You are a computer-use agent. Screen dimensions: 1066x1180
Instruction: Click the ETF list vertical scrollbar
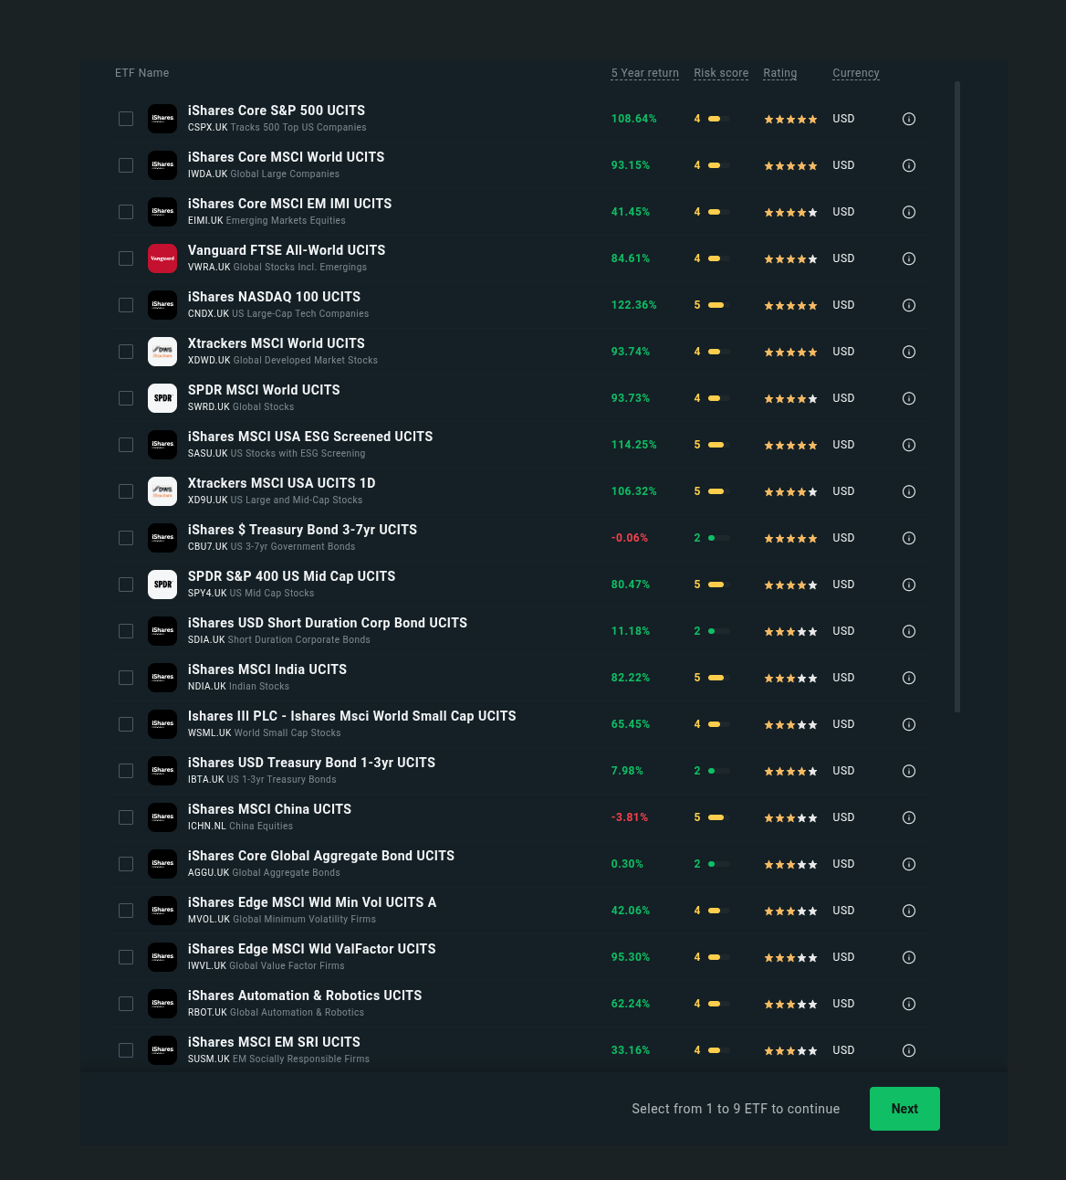pyautogui.click(x=957, y=396)
